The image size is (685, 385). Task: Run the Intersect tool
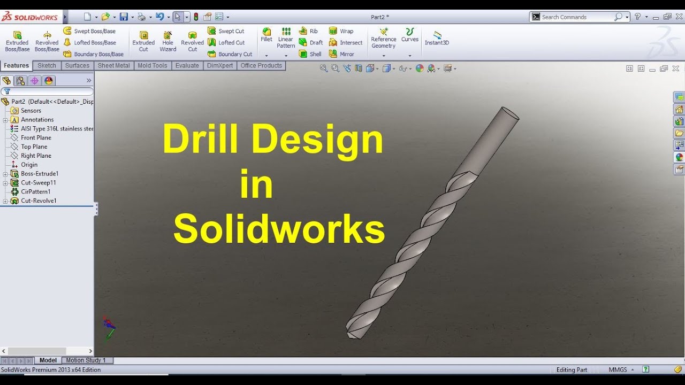pos(346,42)
